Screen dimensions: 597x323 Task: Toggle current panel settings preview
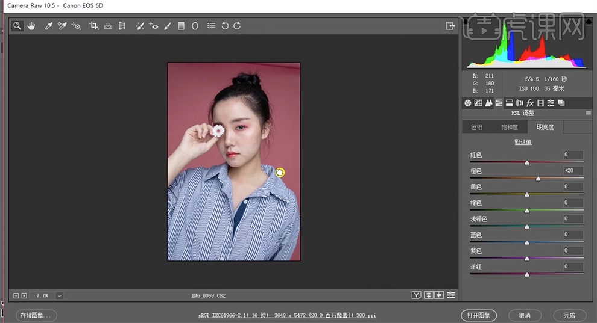click(x=451, y=295)
